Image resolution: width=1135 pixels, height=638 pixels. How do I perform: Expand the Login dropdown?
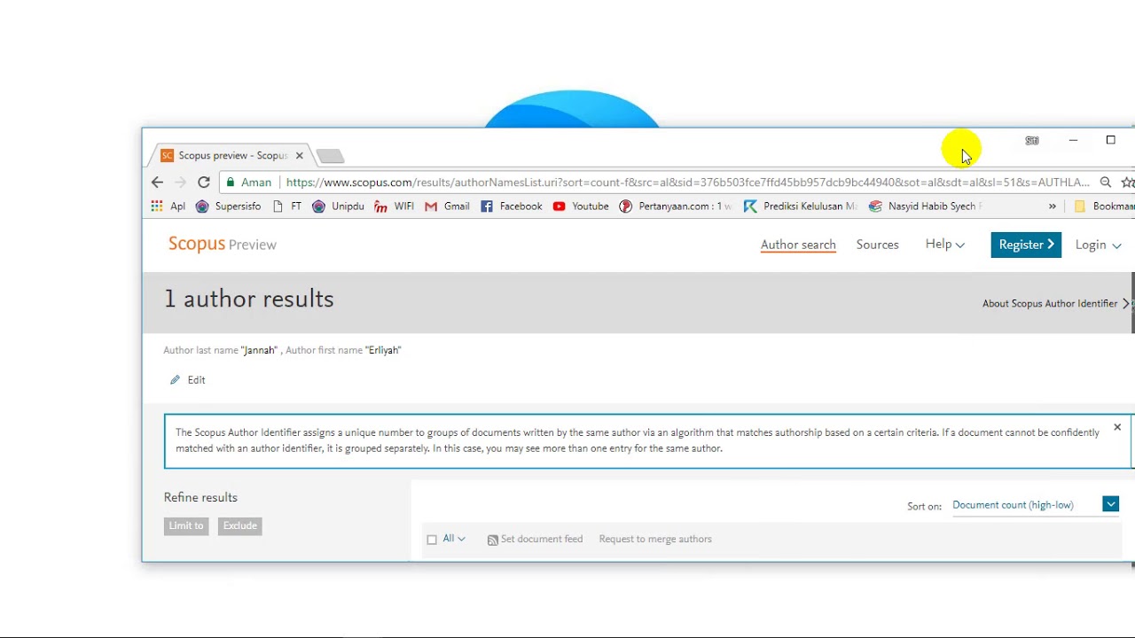pyautogui.click(x=1099, y=245)
